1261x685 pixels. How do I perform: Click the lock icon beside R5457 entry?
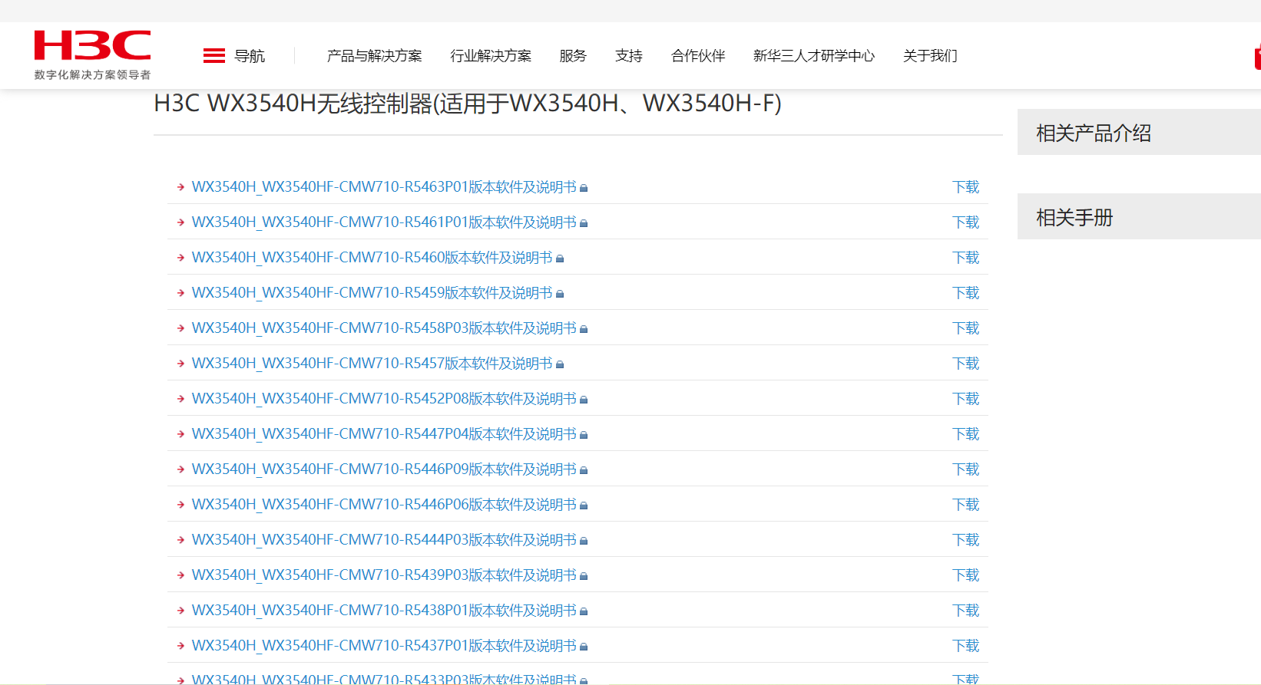[560, 364]
